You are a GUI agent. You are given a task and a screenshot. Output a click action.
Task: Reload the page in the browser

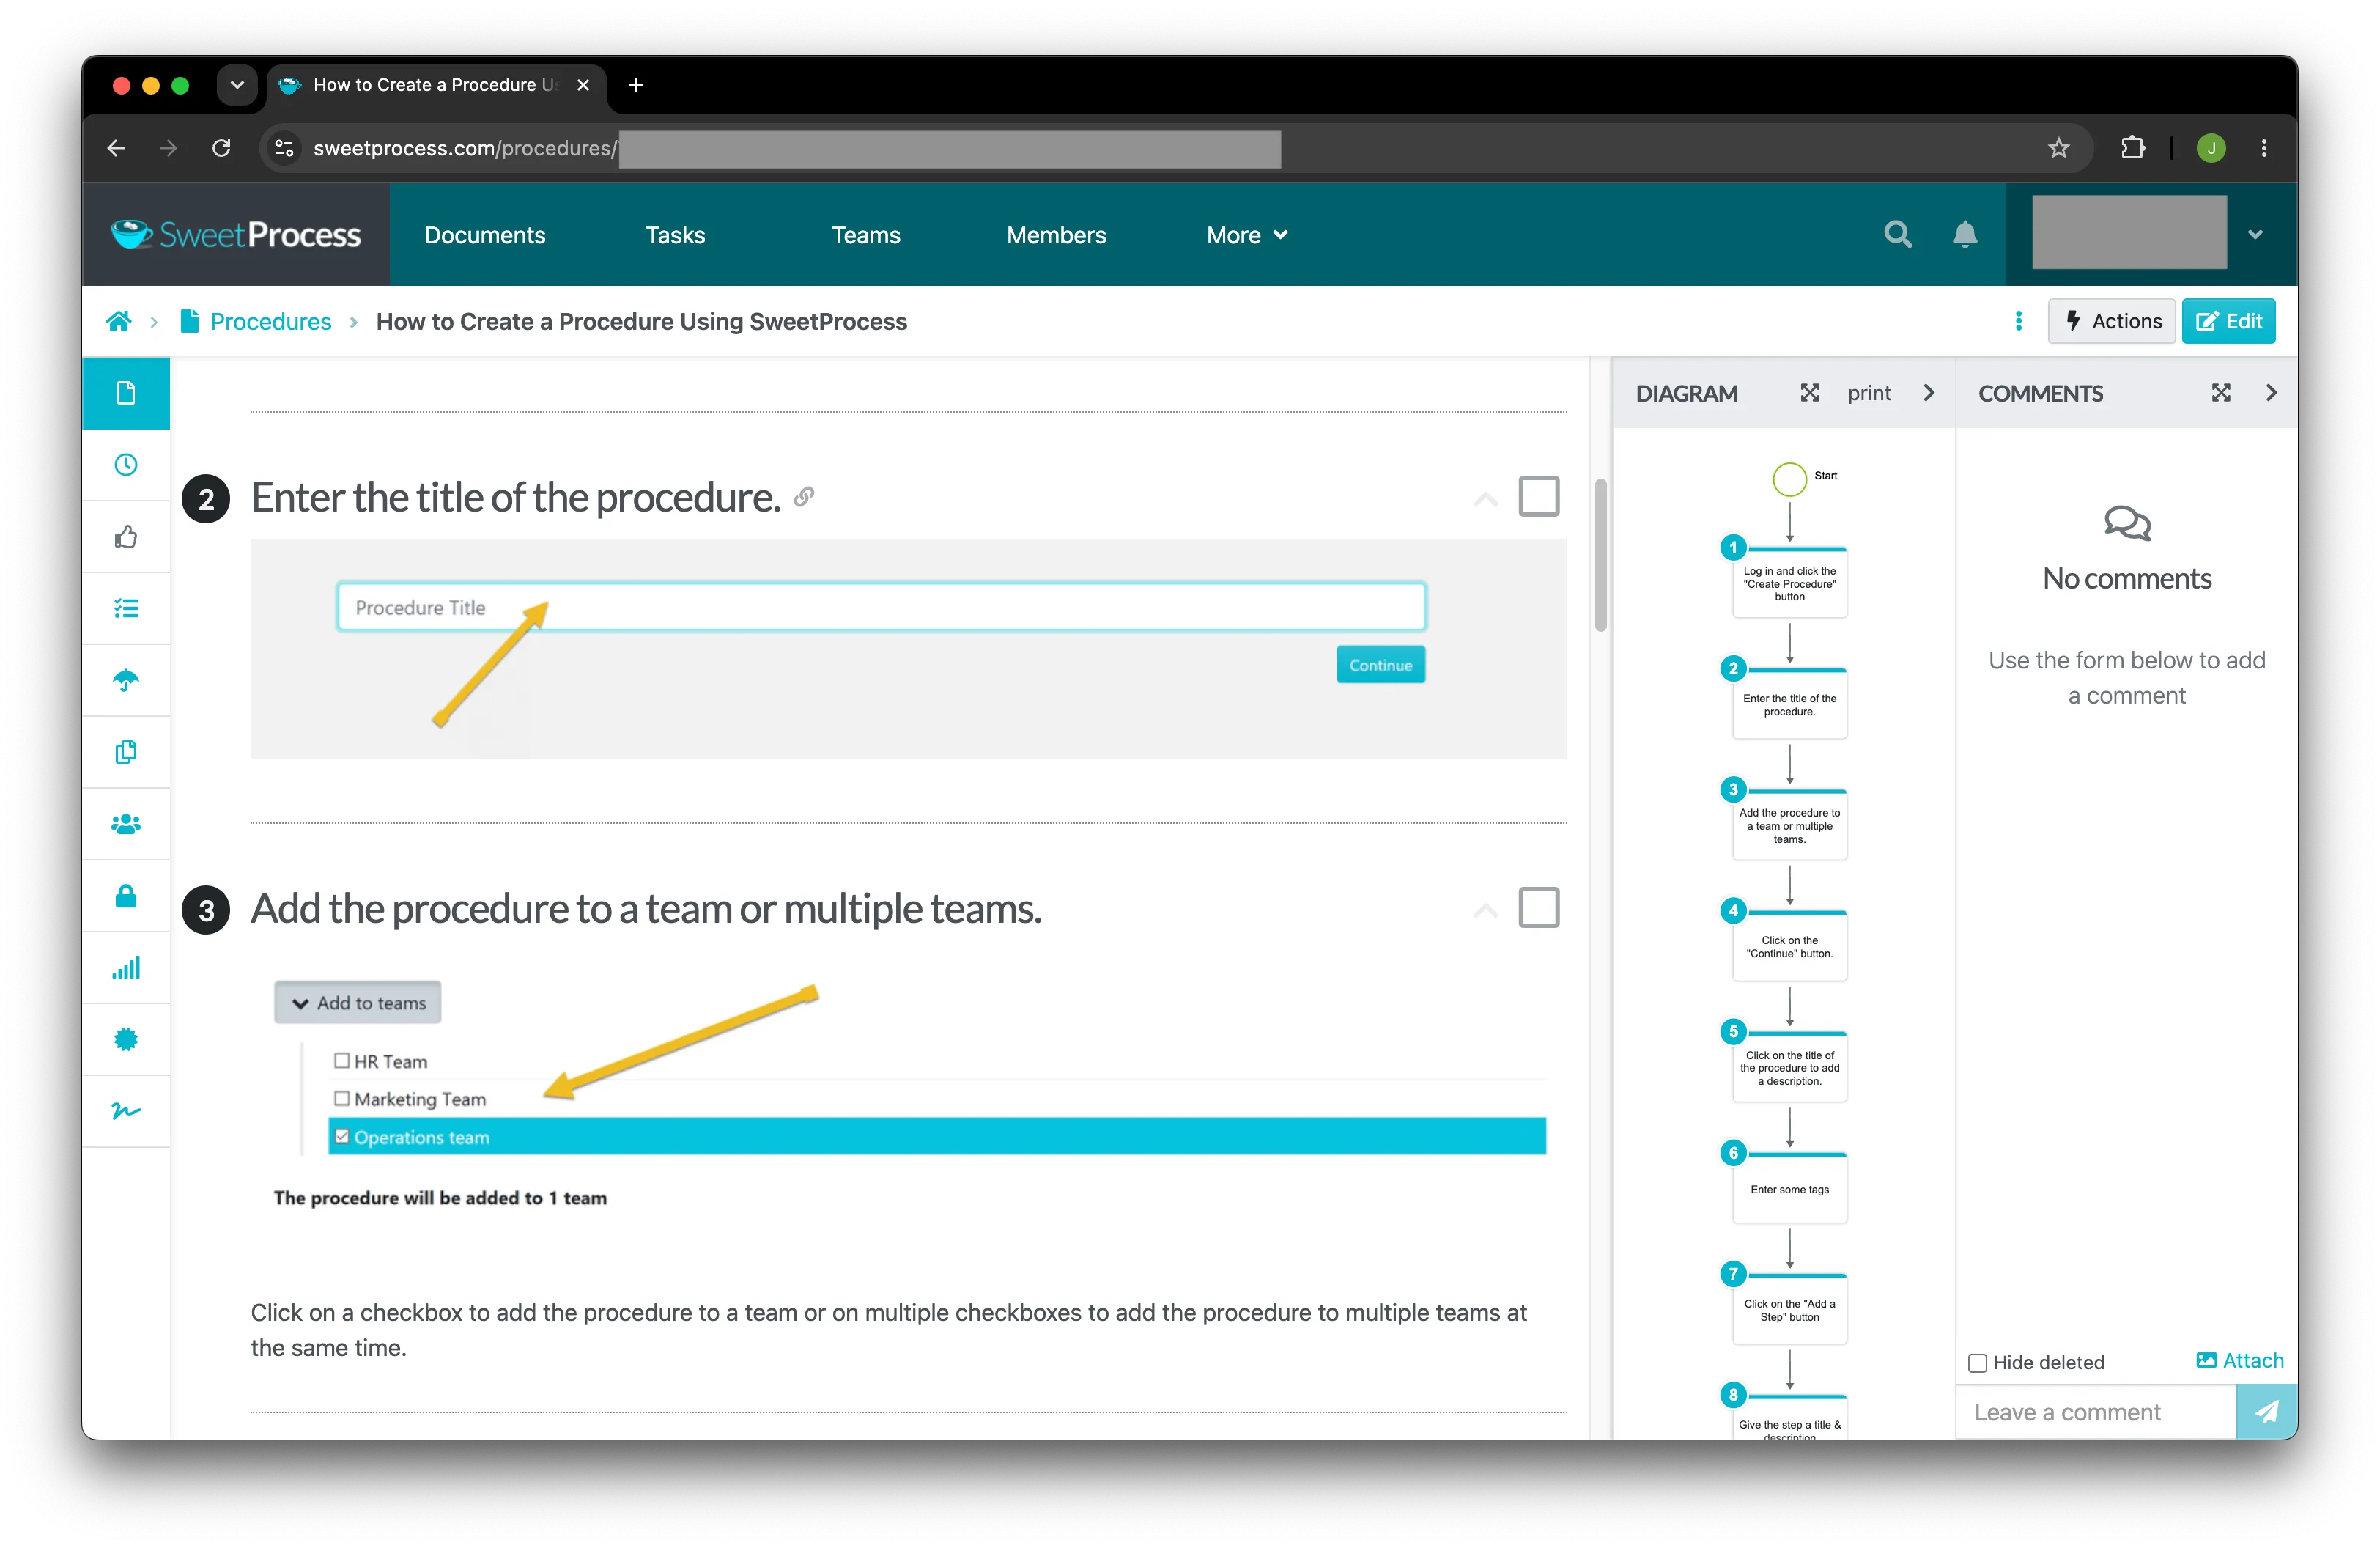tap(222, 148)
